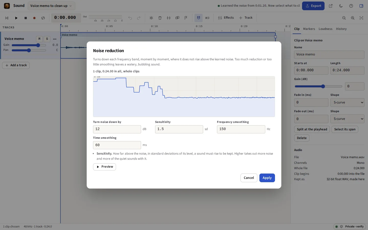Viewport: 368px width, 230px height.
Task: Click the trash delete icon
Action: click(x=160, y=18)
